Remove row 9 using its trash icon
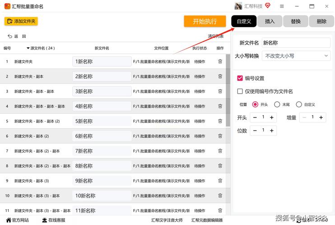 220,181
